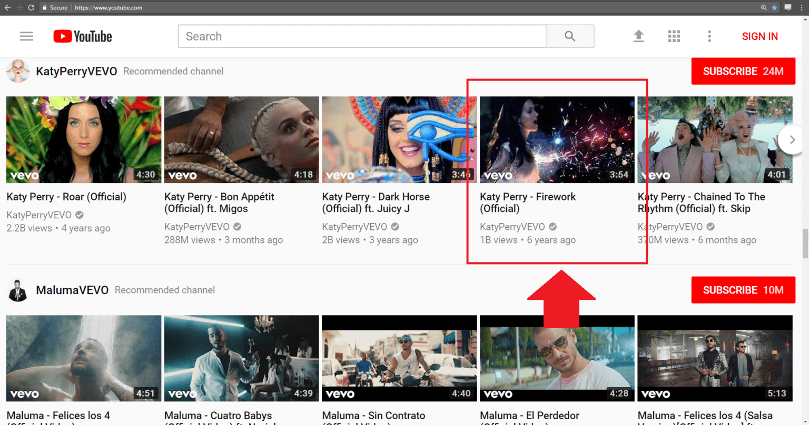
Task: Click the Secure padlock icon
Action: pyautogui.click(x=45, y=8)
